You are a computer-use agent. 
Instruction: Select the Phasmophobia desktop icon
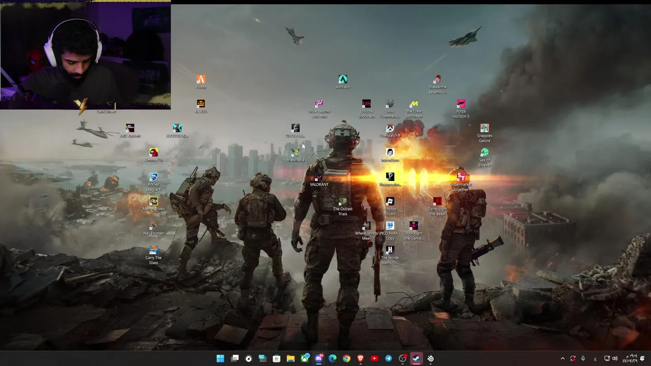click(390, 179)
